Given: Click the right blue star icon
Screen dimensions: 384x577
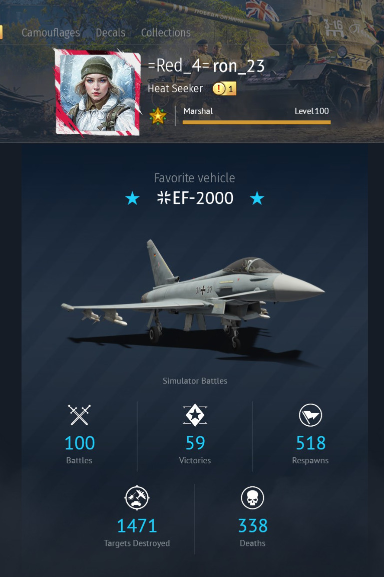Looking at the screenshot, I should coord(257,198).
